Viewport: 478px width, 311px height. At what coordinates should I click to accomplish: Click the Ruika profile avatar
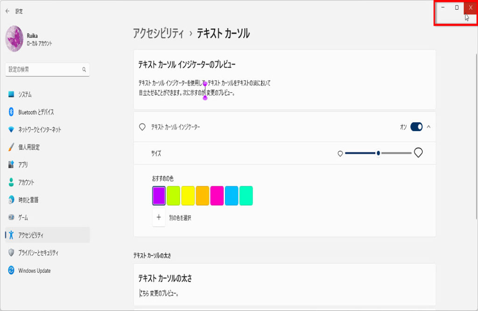[14, 39]
